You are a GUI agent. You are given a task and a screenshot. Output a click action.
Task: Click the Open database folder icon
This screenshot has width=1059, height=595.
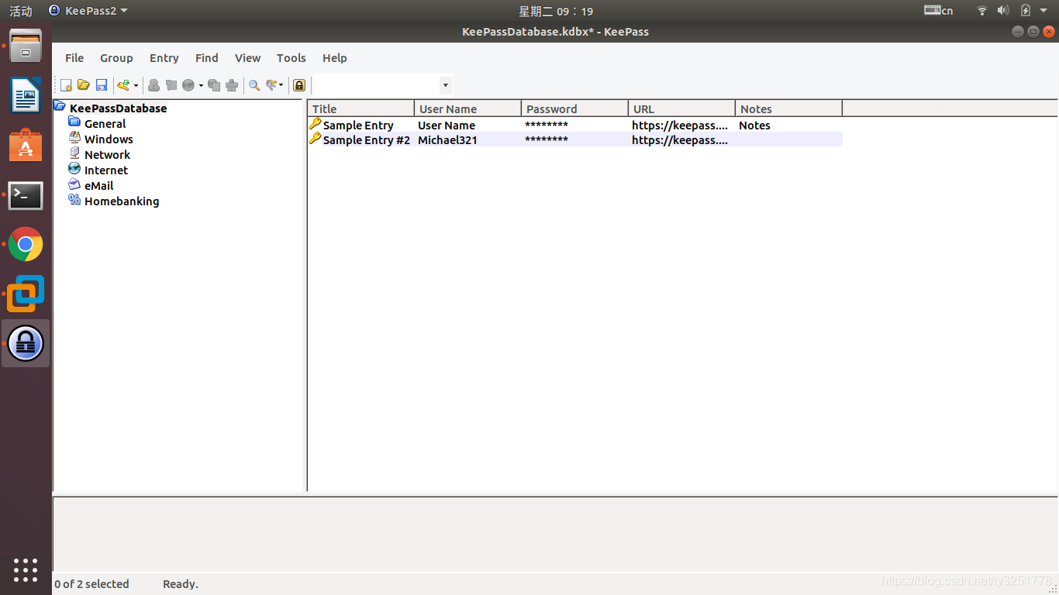84,85
